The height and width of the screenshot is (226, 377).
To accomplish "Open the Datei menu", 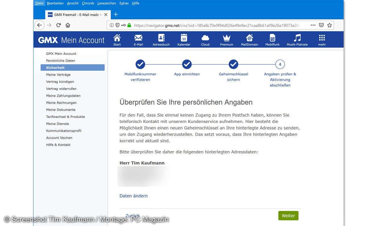I will tap(40, 3).
